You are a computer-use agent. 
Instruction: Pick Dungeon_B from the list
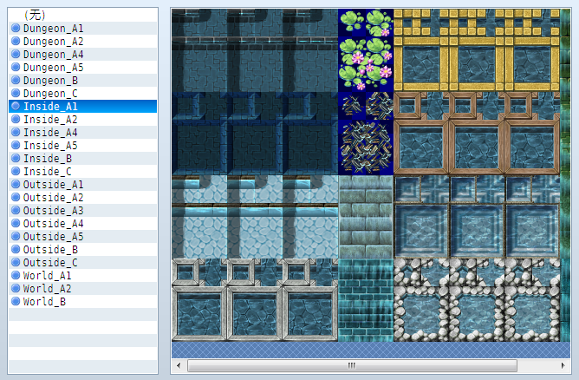pos(82,80)
